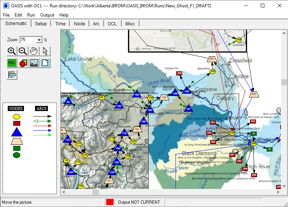Select the hand pan tool
Viewport: 288px width, 207px height.
(34, 51)
